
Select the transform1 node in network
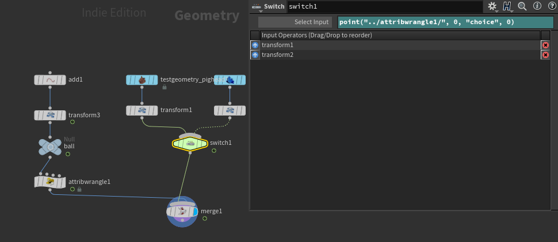click(142, 110)
